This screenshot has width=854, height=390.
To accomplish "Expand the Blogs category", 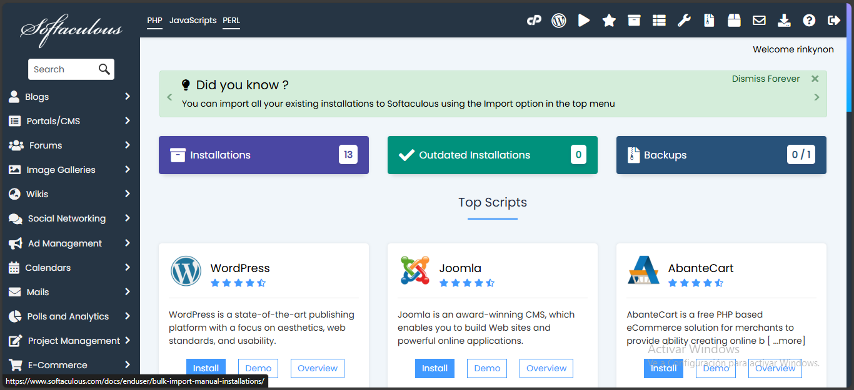I will [x=70, y=97].
